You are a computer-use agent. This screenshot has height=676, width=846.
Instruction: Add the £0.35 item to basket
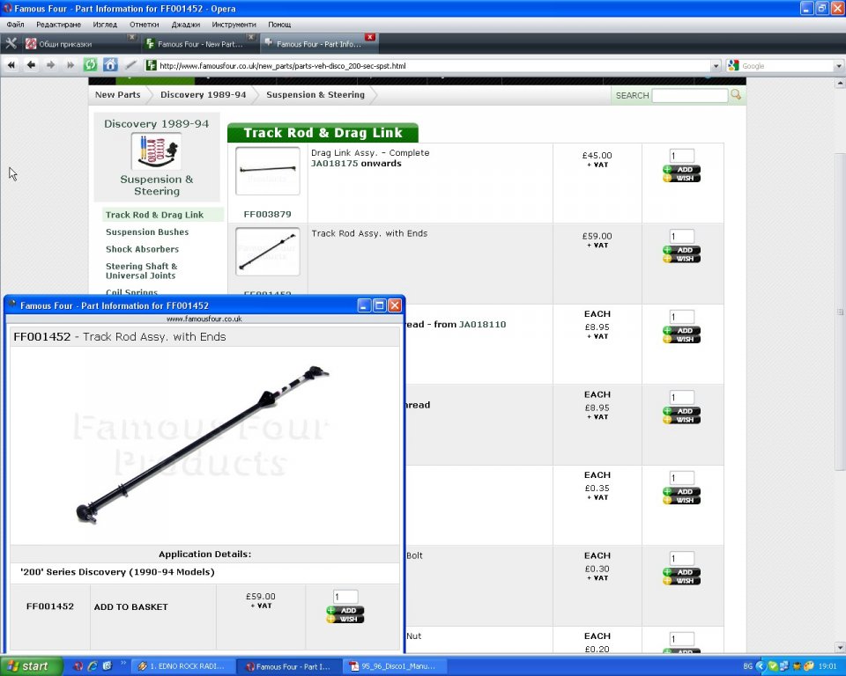(x=681, y=492)
